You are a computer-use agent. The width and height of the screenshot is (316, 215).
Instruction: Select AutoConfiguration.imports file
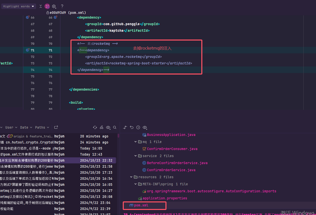[x=212, y=191]
